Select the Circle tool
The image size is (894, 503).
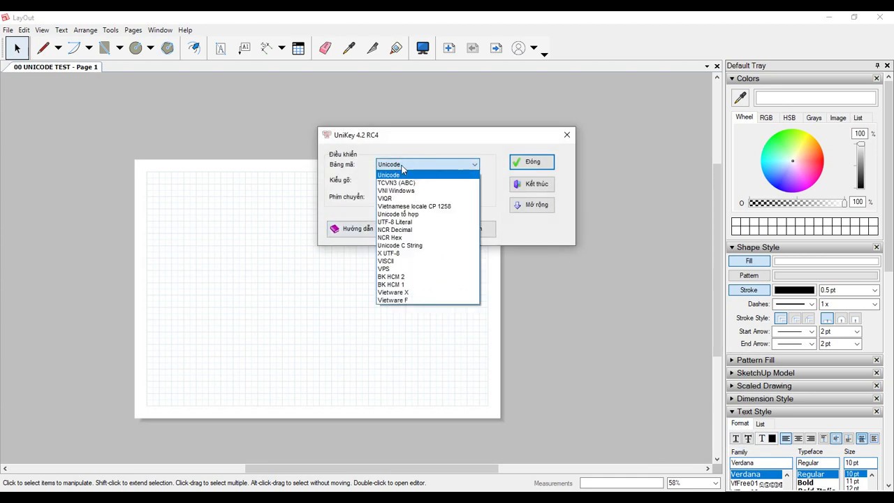point(135,48)
